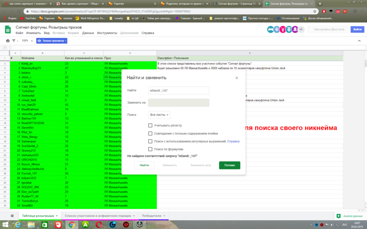Open the Данные menu
The height and width of the screenshot is (229, 367).
pos(88,33)
